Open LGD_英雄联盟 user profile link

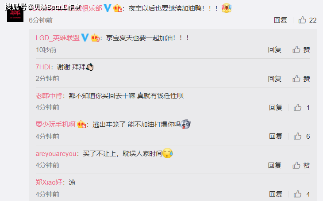click(58, 38)
